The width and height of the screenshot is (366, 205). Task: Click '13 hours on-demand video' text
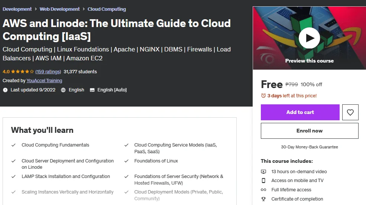coord(299,172)
